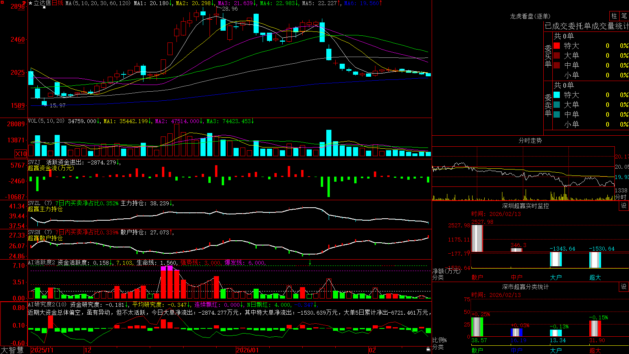Click the 超赢资金流(万元) label

click(x=51, y=168)
